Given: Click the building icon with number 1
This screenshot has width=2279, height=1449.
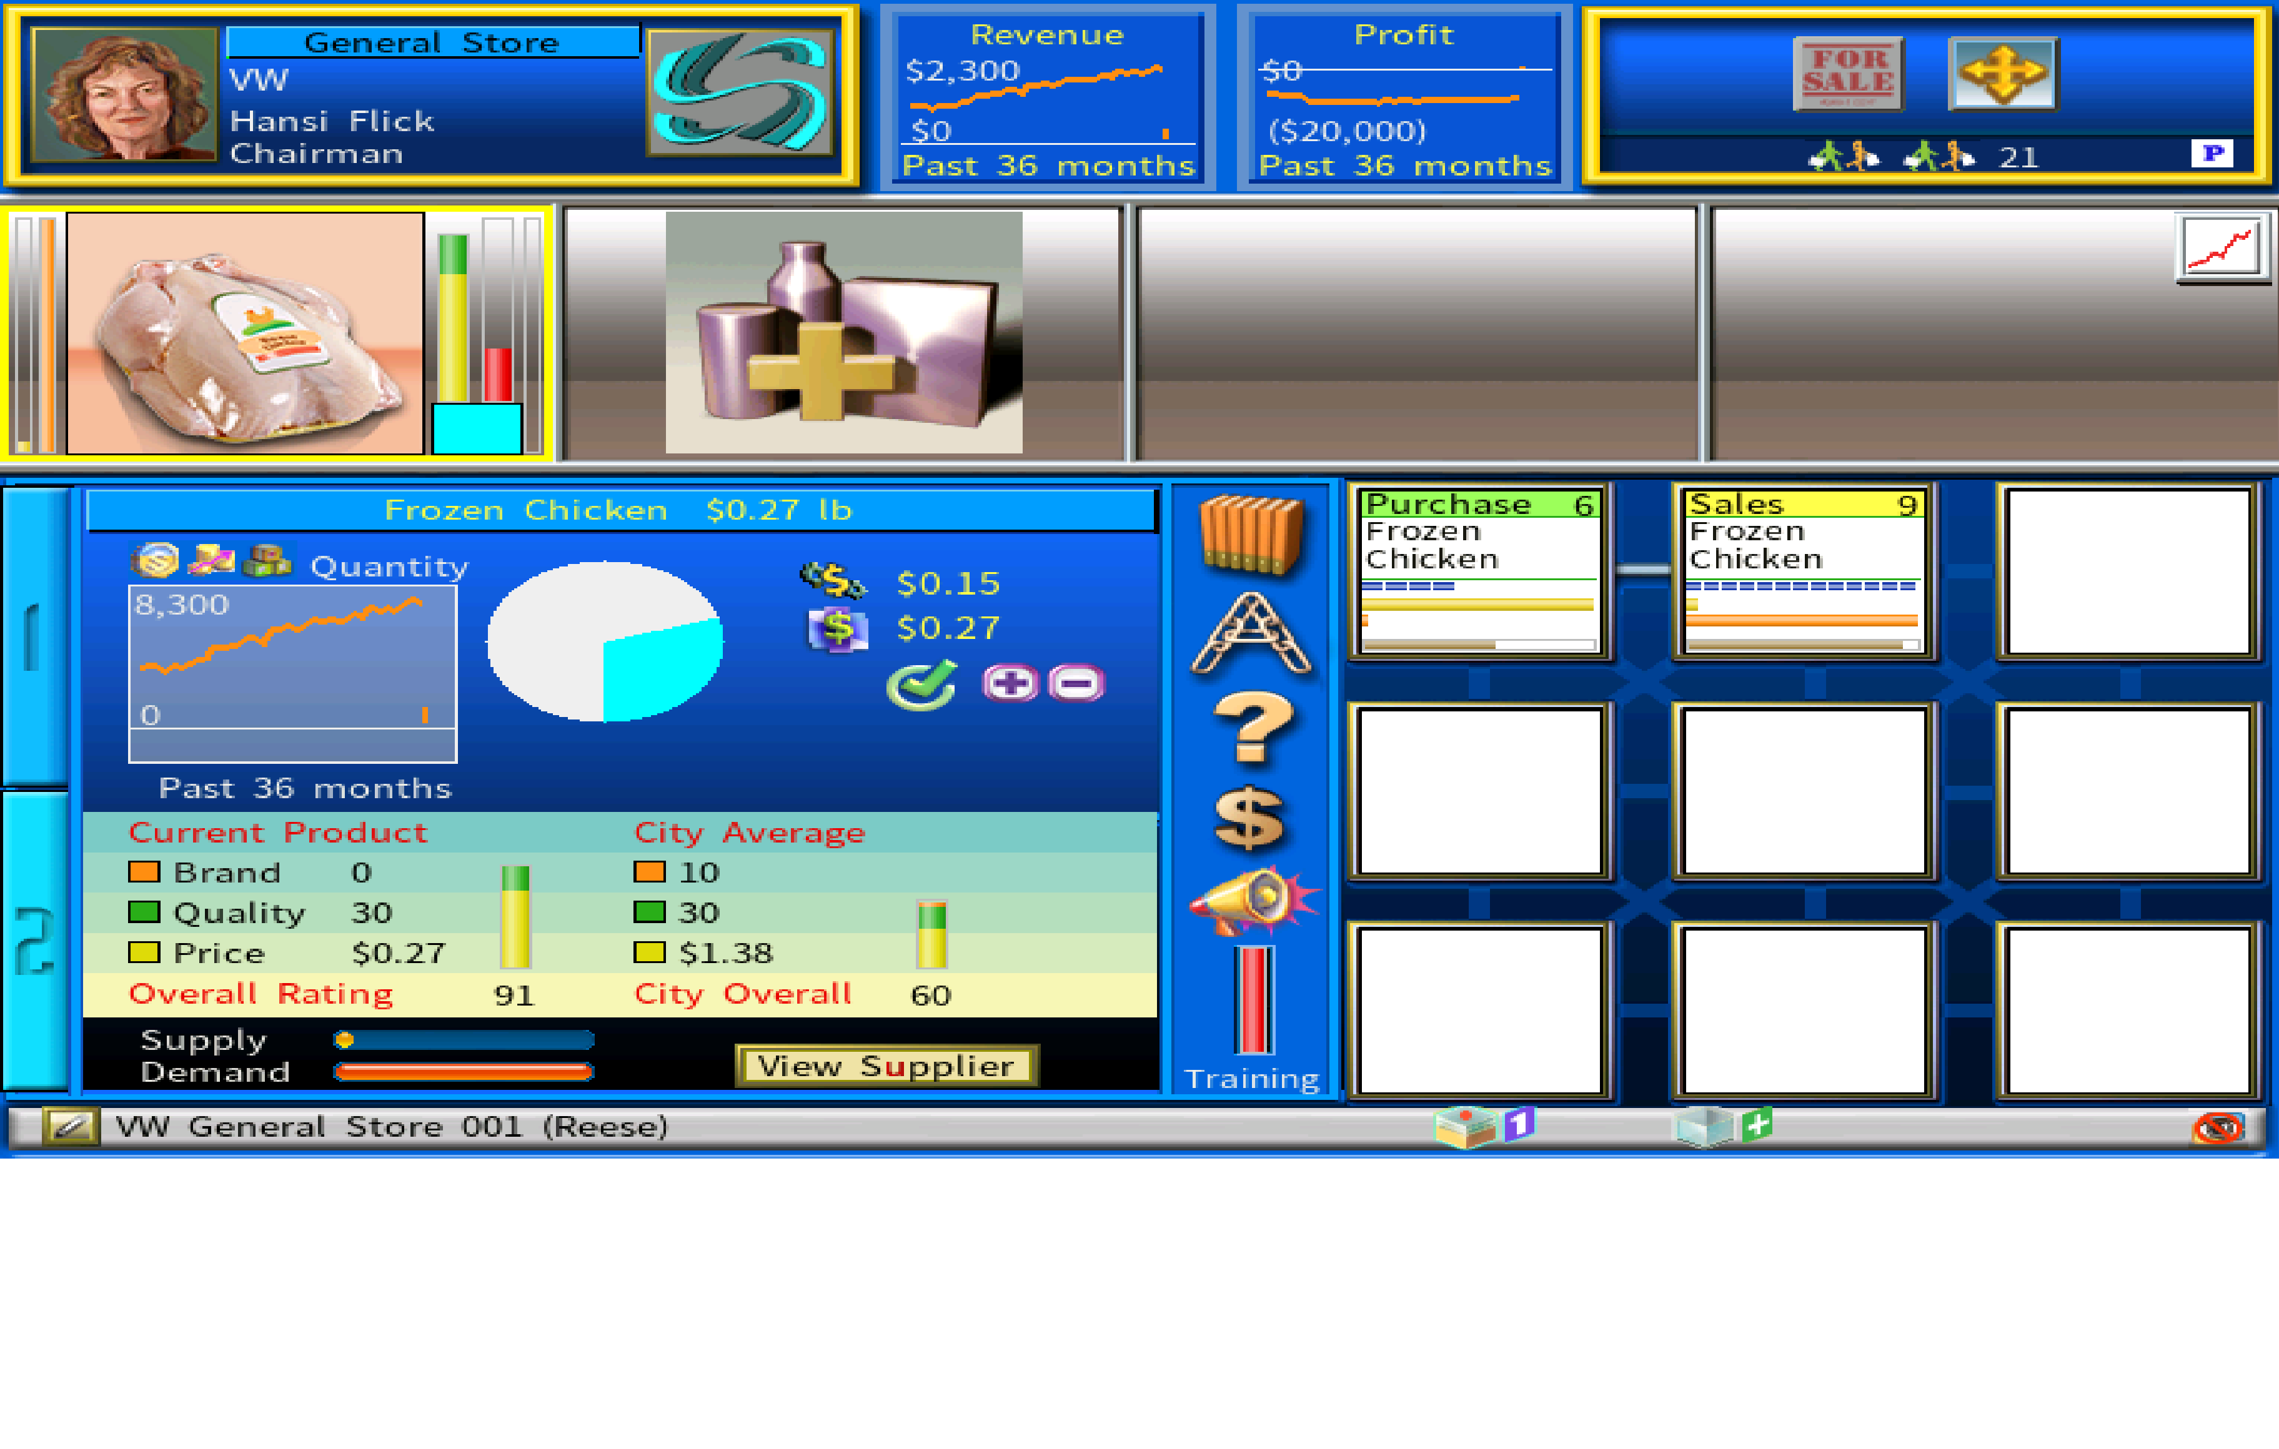Looking at the screenshot, I should pos(1484,1126).
